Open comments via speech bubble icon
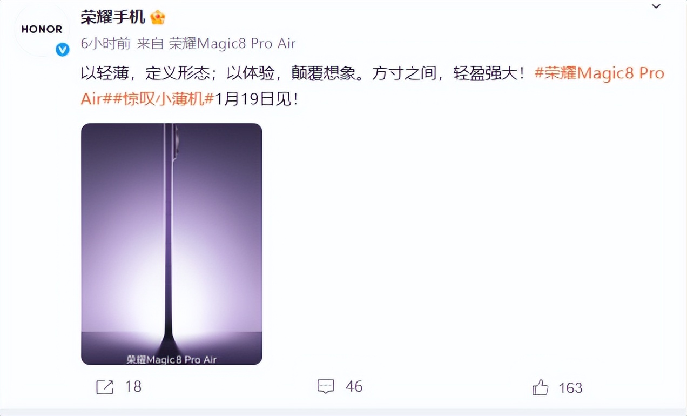The image size is (687, 416). point(326,386)
